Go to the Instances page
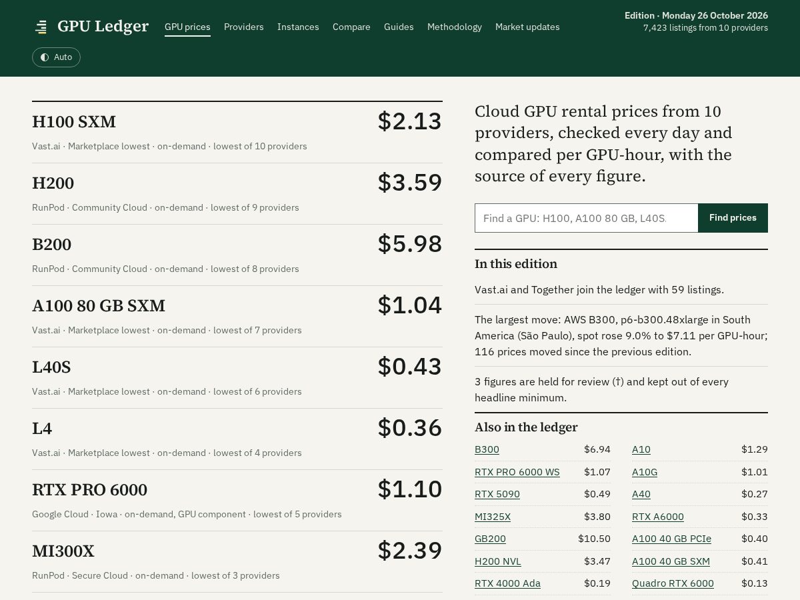 pyautogui.click(x=298, y=27)
